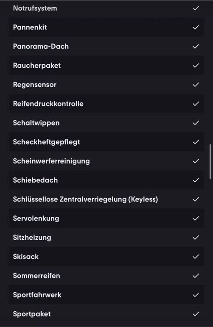The width and height of the screenshot is (213, 327).
Task: Click the checkmark for Regensensor
Action: tap(196, 85)
